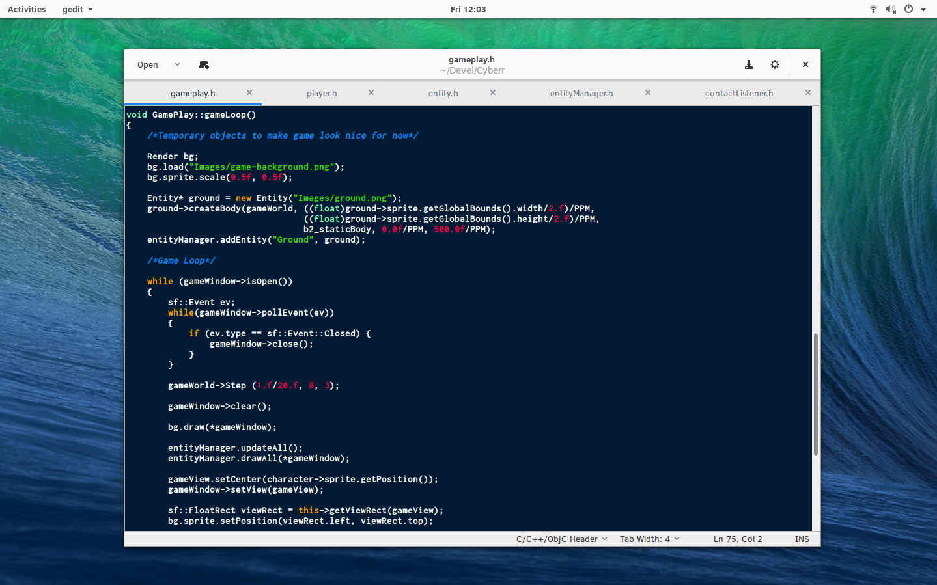The image size is (937, 585).
Task: Expand the system menu arrow in top bar
Action: click(x=923, y=10)
